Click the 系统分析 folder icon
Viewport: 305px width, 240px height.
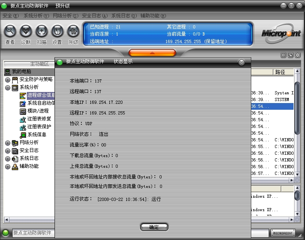pyautogui.click(x=15, y=88)
